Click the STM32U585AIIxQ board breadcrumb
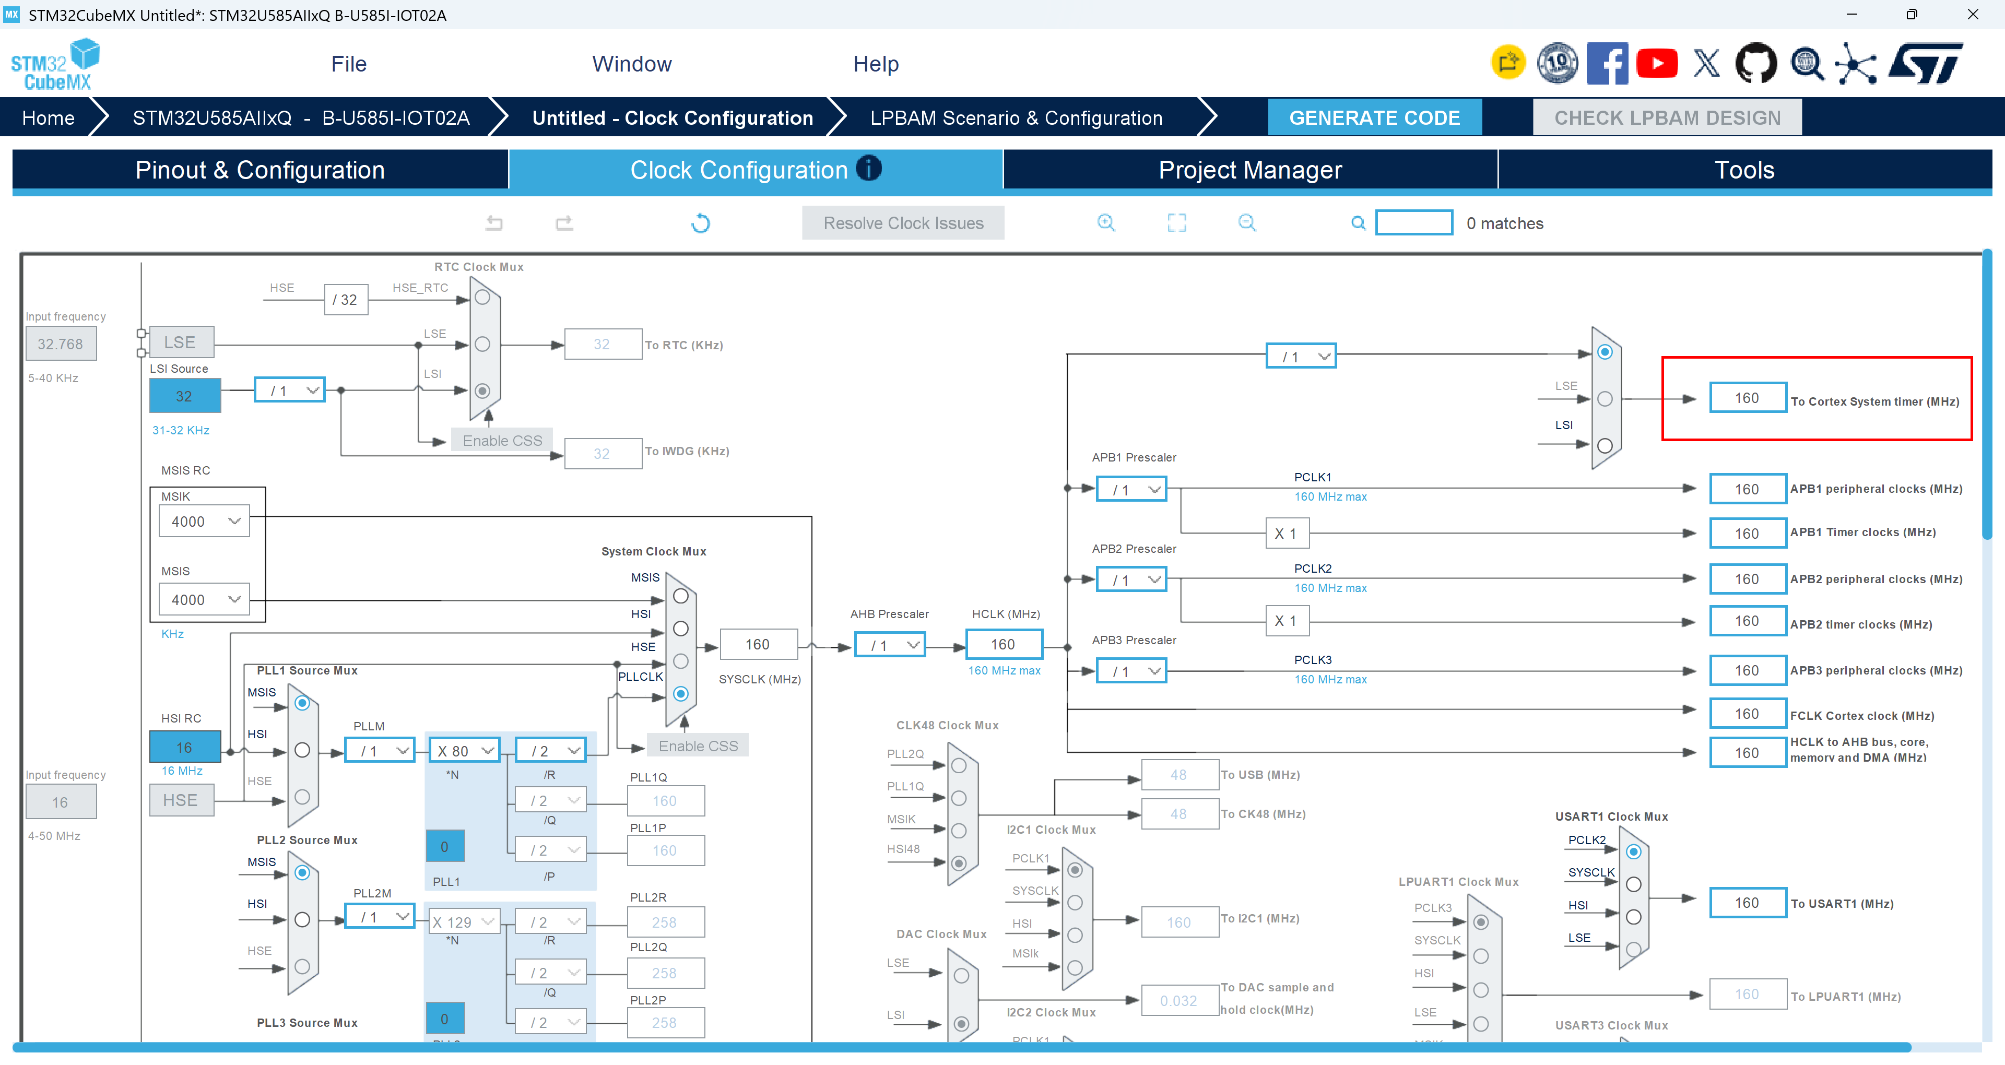2005x1065 pixels. click(x=300, y=117)
